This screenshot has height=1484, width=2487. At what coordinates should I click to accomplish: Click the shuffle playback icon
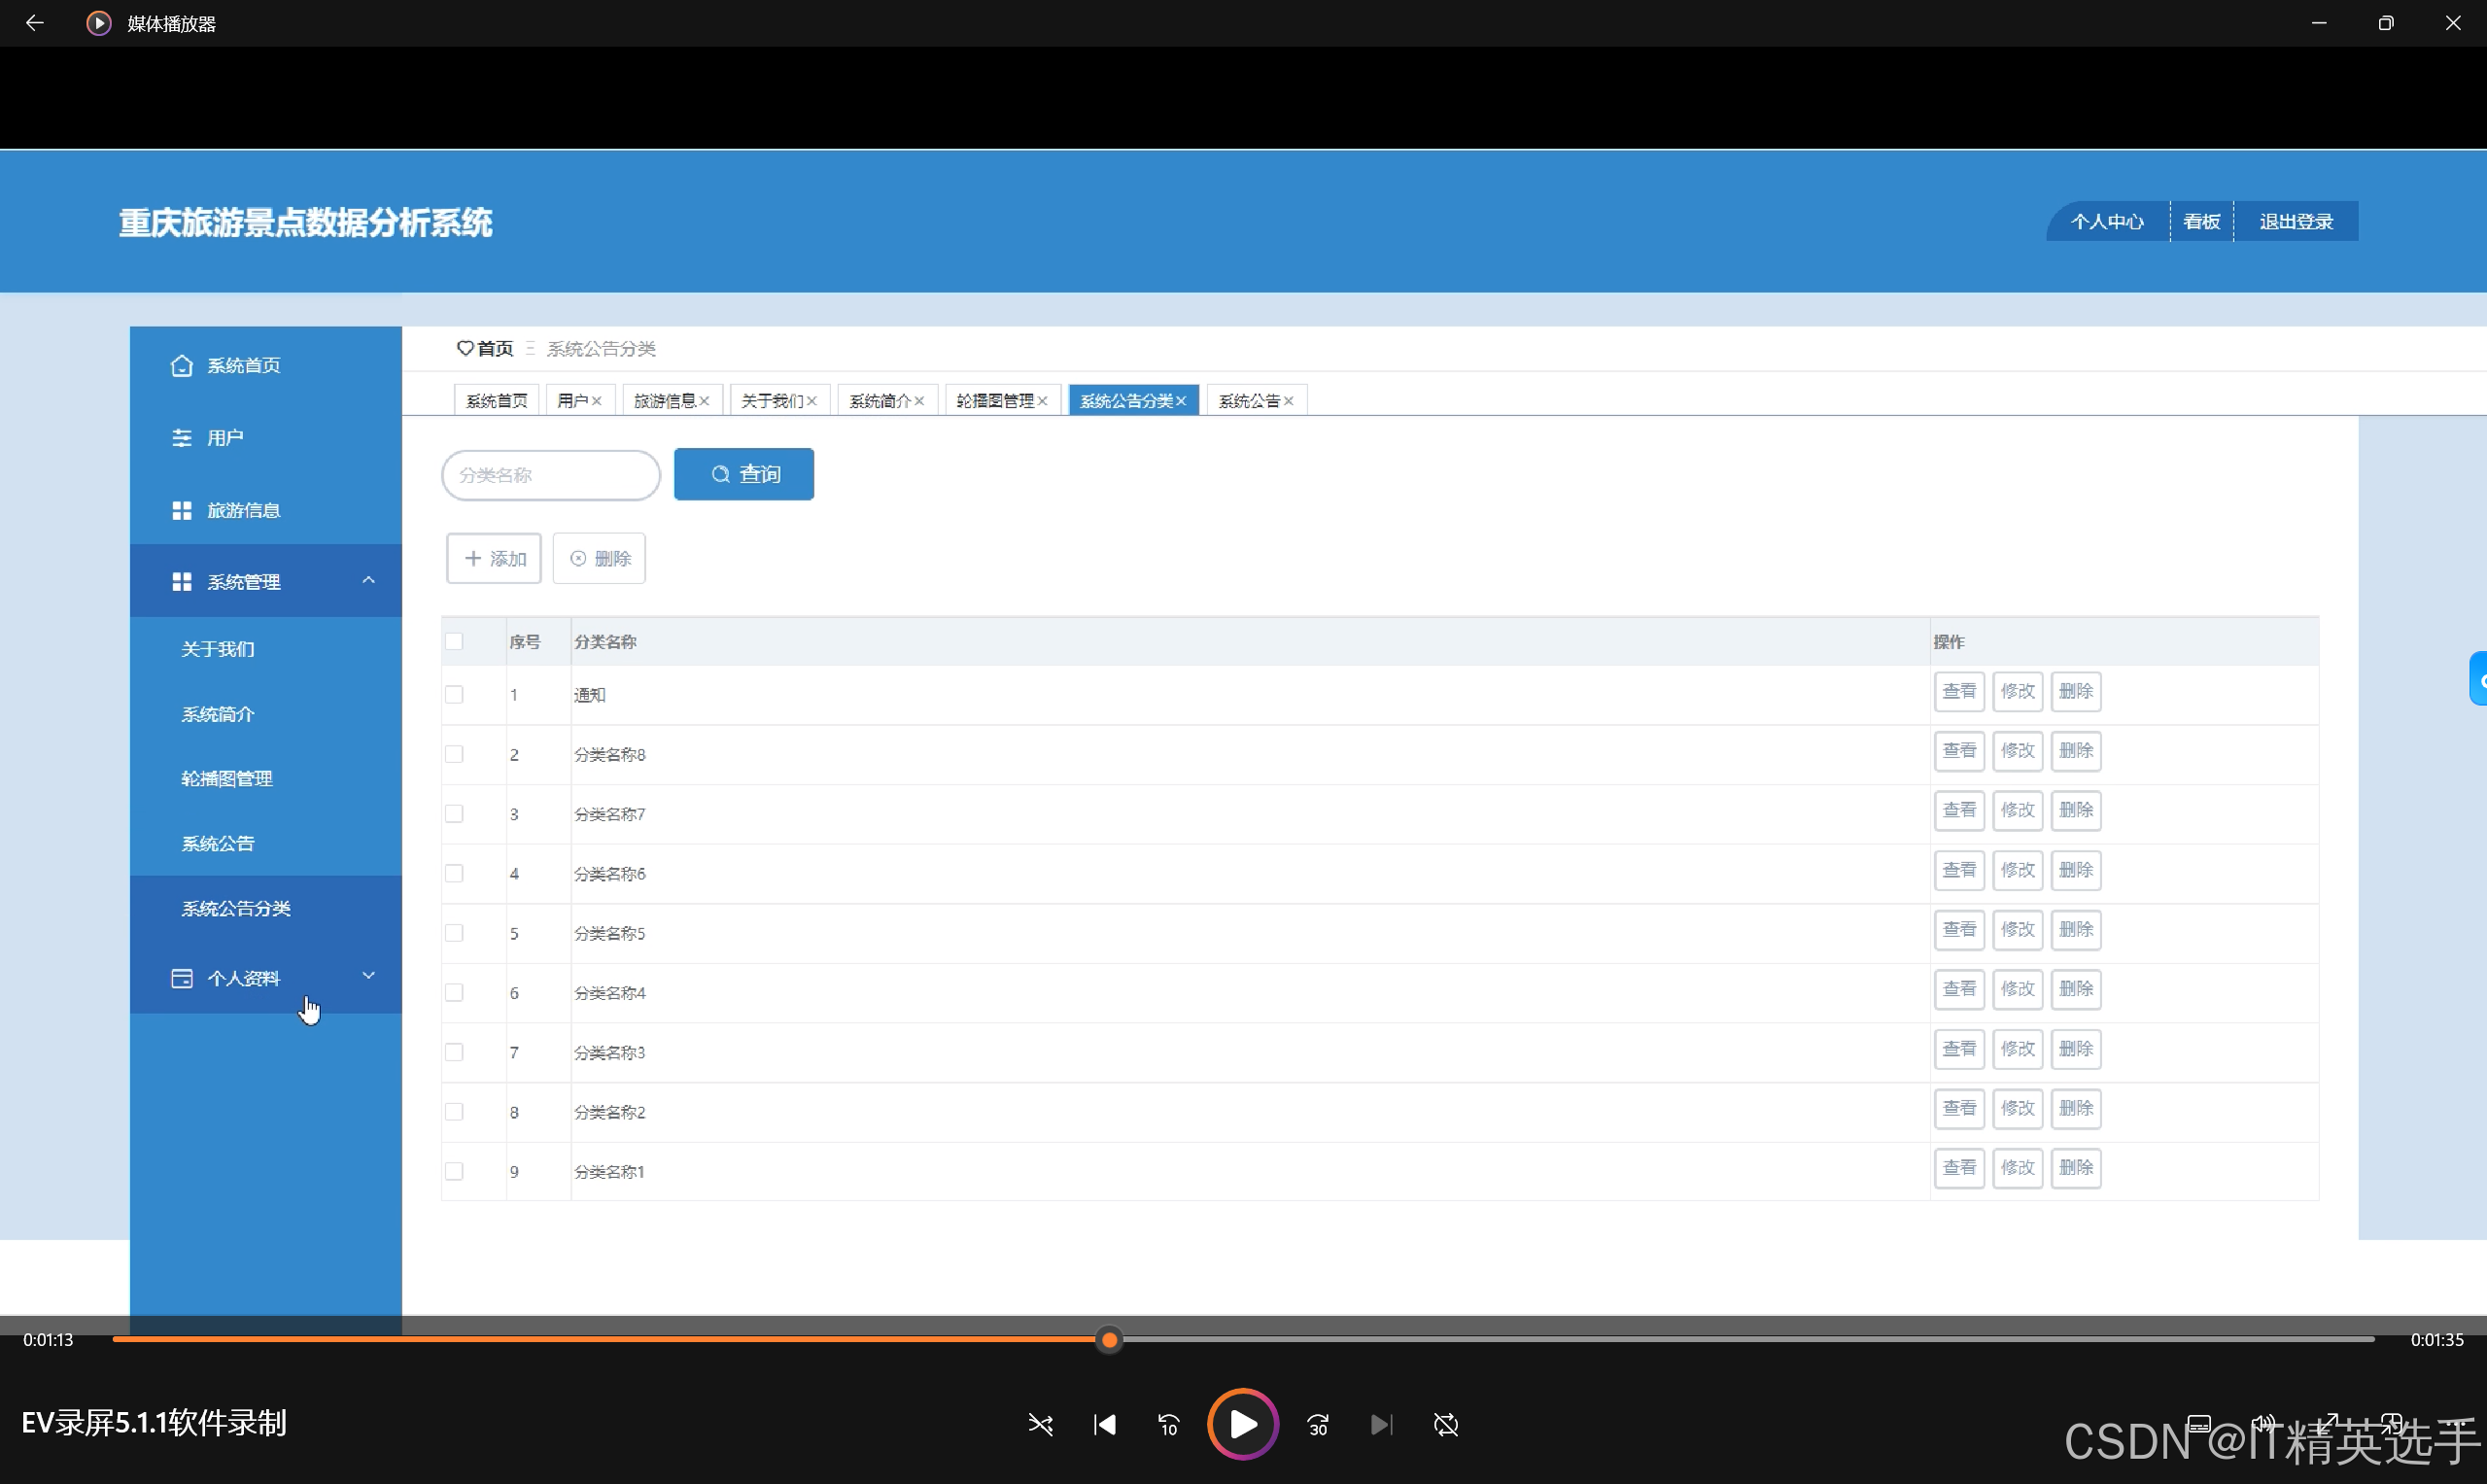coord(1040,1424)
